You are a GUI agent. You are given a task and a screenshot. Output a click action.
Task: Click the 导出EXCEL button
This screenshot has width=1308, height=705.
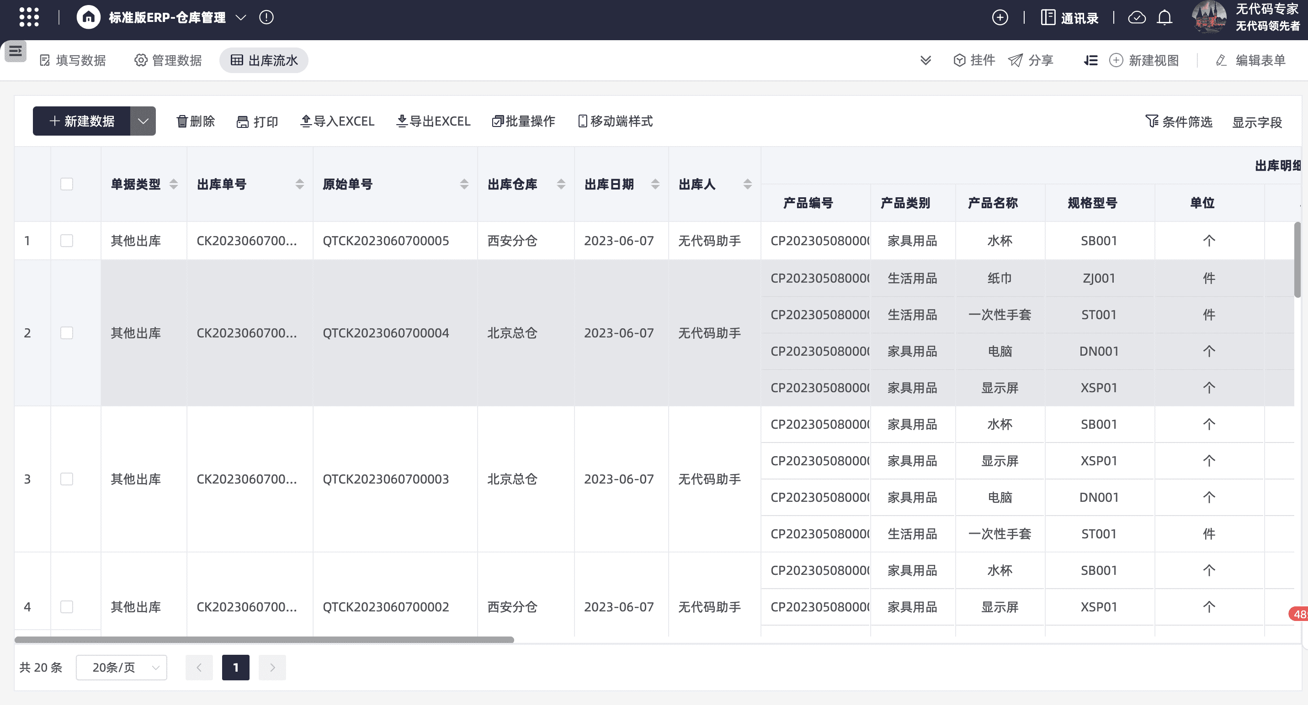pyautogui.click(x=433, y=121)
